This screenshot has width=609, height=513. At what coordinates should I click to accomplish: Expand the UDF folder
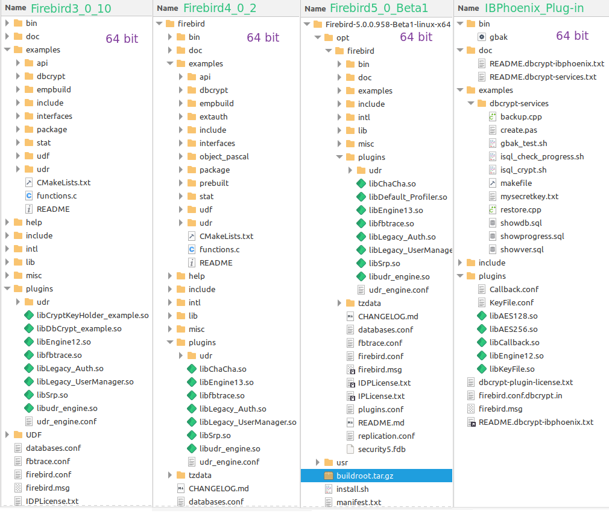pyautogui.click(x=7, y=435)
